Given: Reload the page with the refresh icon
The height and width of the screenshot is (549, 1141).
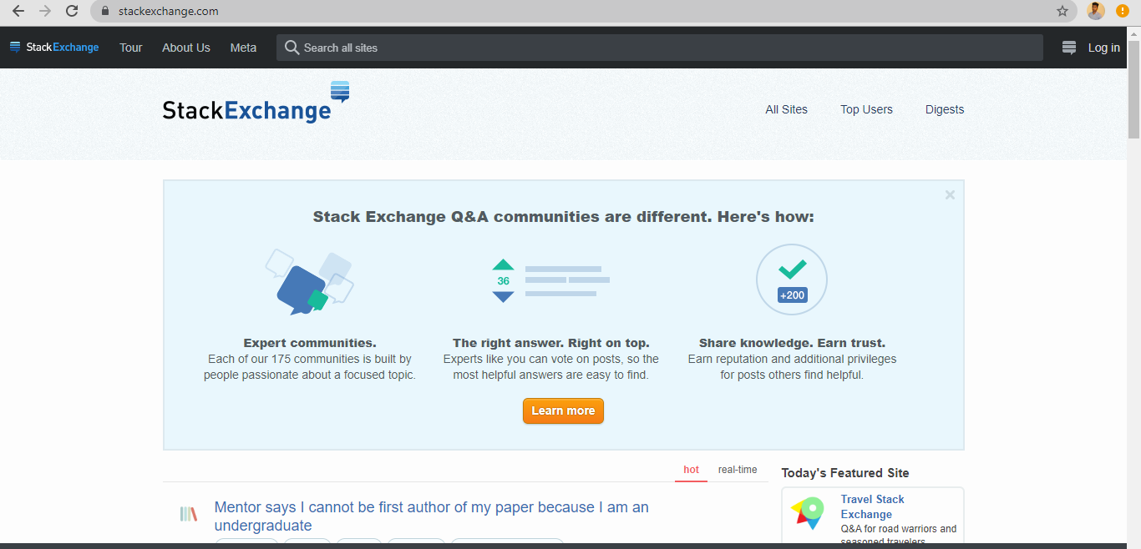Looking at the screenshot, I should (72, 11).
